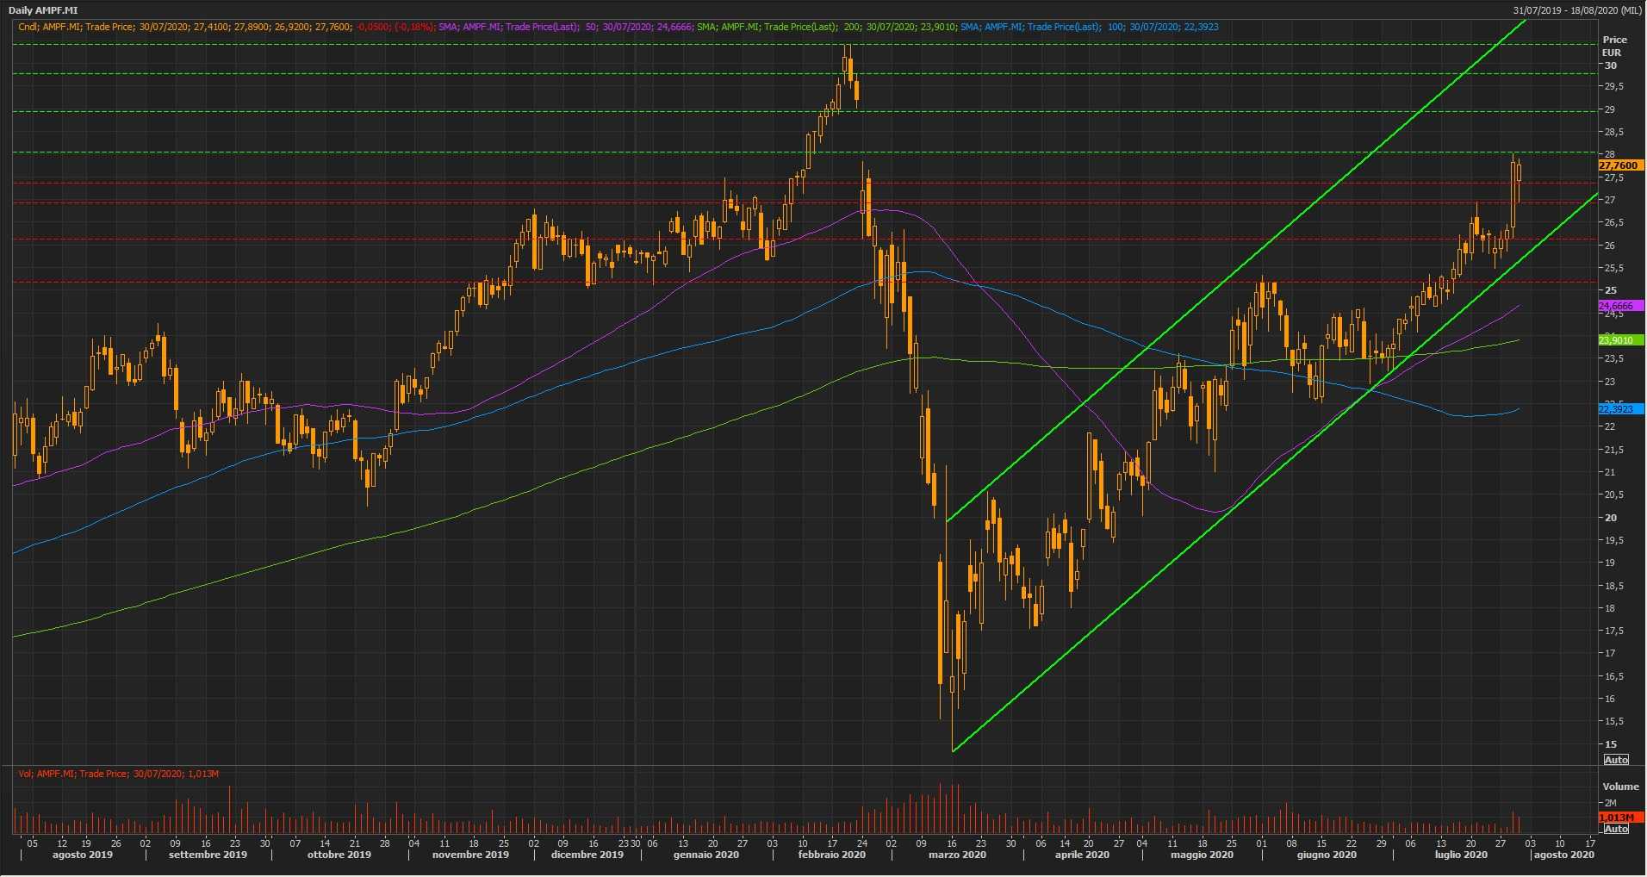Click the 21,5 price axis value
This screenshot has width=1647, height=877.
[x=1613, y=450]
